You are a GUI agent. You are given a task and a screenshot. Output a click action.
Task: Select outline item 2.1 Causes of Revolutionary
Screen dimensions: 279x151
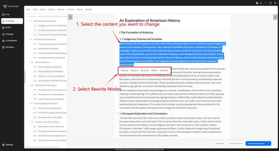coord(50,44)
